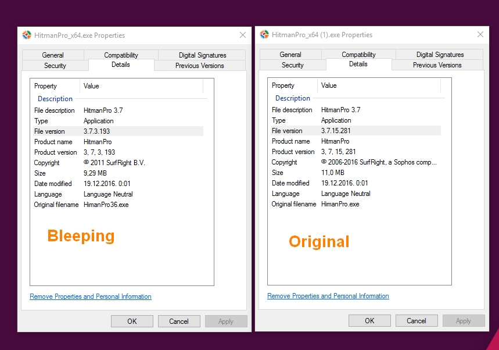499x350 pixels.
Task: Close the HitmanPro_x64 (1).exe Properties window
Action: click(x=480, y=34)
